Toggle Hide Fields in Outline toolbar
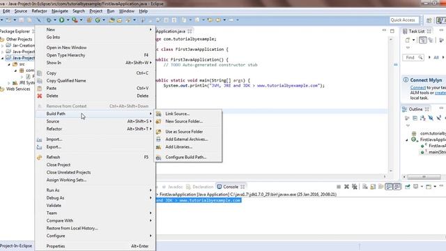 coord(431,118)
